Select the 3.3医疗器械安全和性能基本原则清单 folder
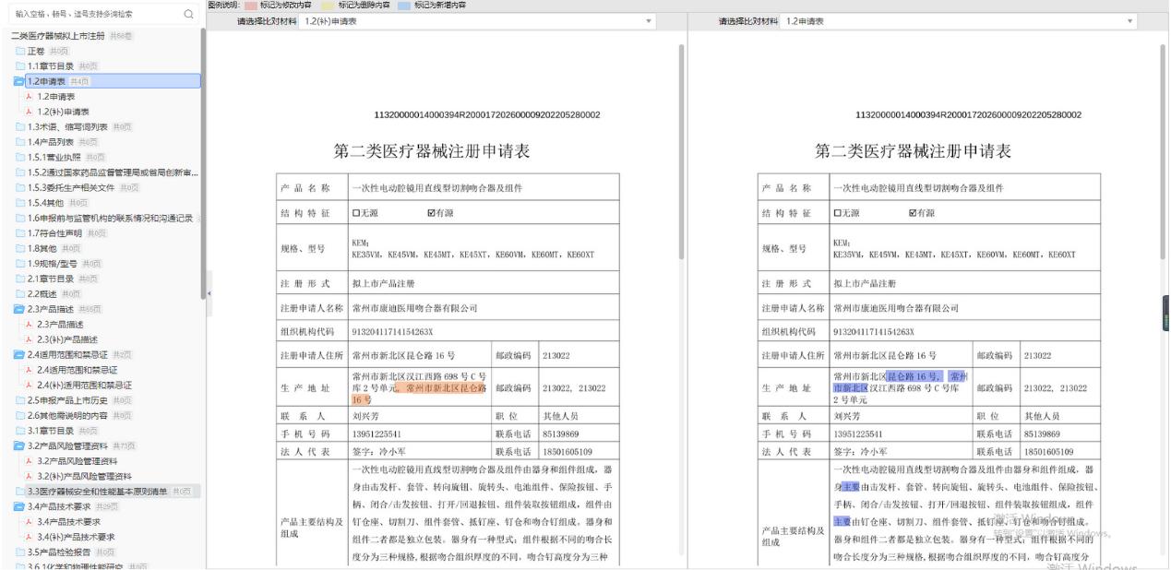 point(97,492)
